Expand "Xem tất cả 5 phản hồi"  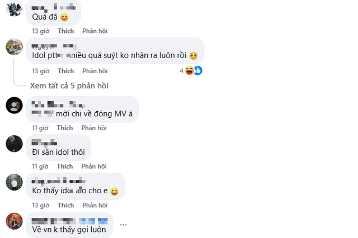[x=69, y=85]
